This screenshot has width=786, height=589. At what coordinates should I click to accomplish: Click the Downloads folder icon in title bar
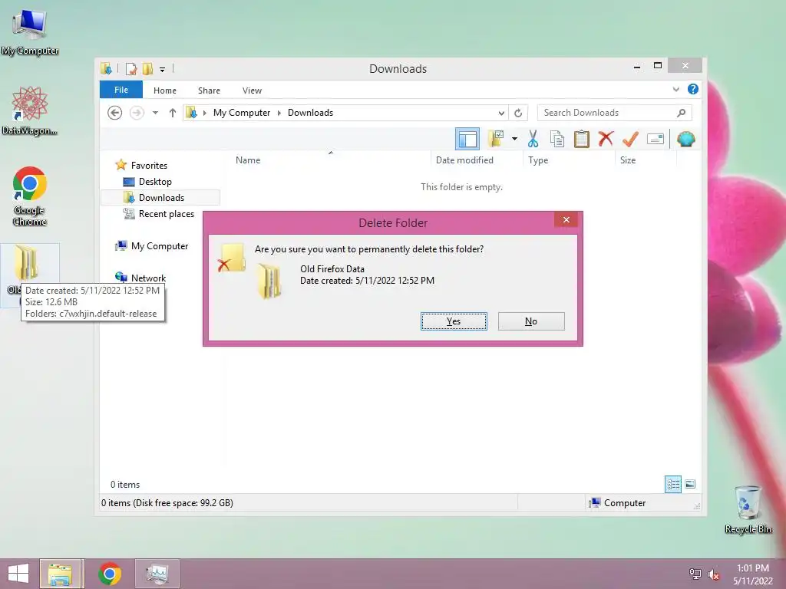coord(106,68)
